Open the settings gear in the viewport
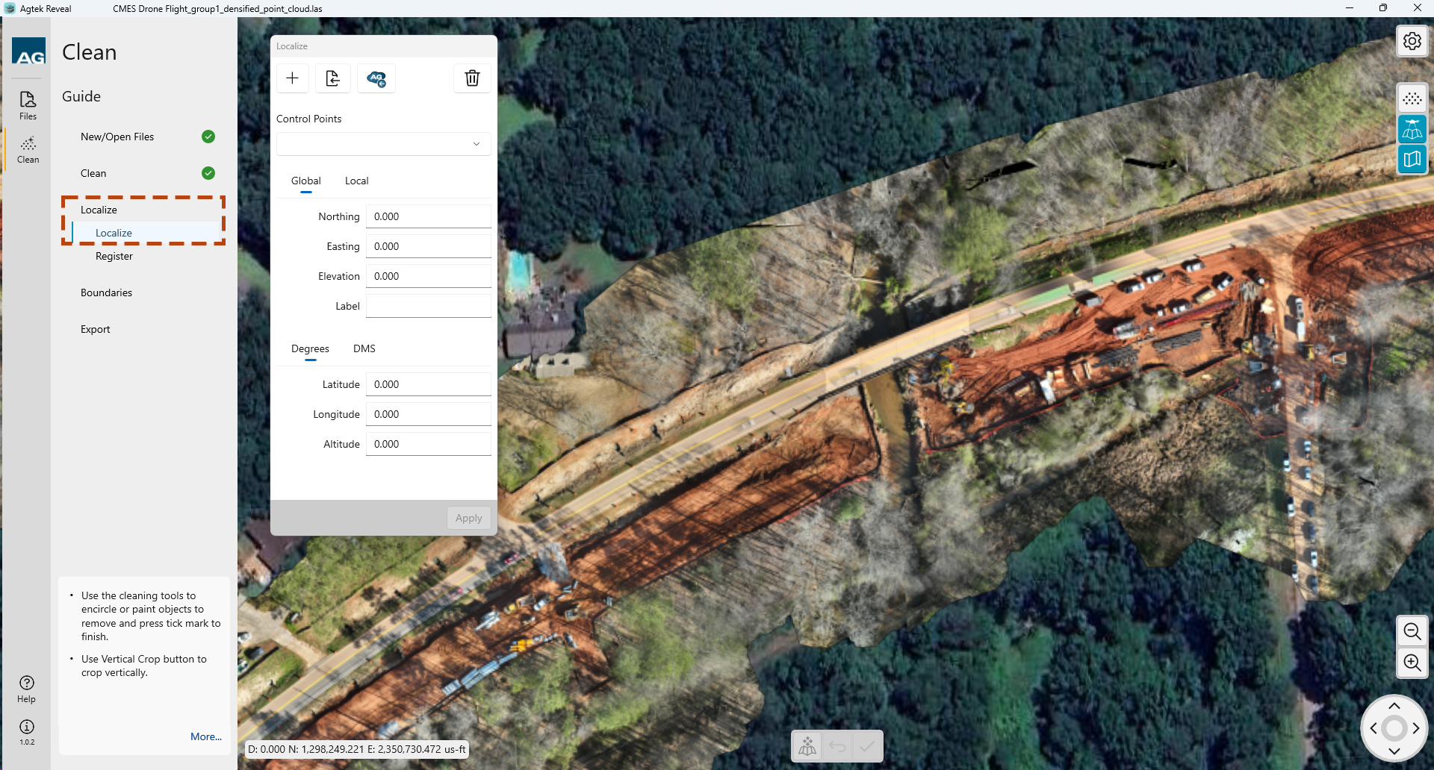 click(x=1412, y=41)
